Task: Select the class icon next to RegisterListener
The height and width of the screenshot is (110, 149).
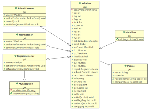Action: [15, 56]
